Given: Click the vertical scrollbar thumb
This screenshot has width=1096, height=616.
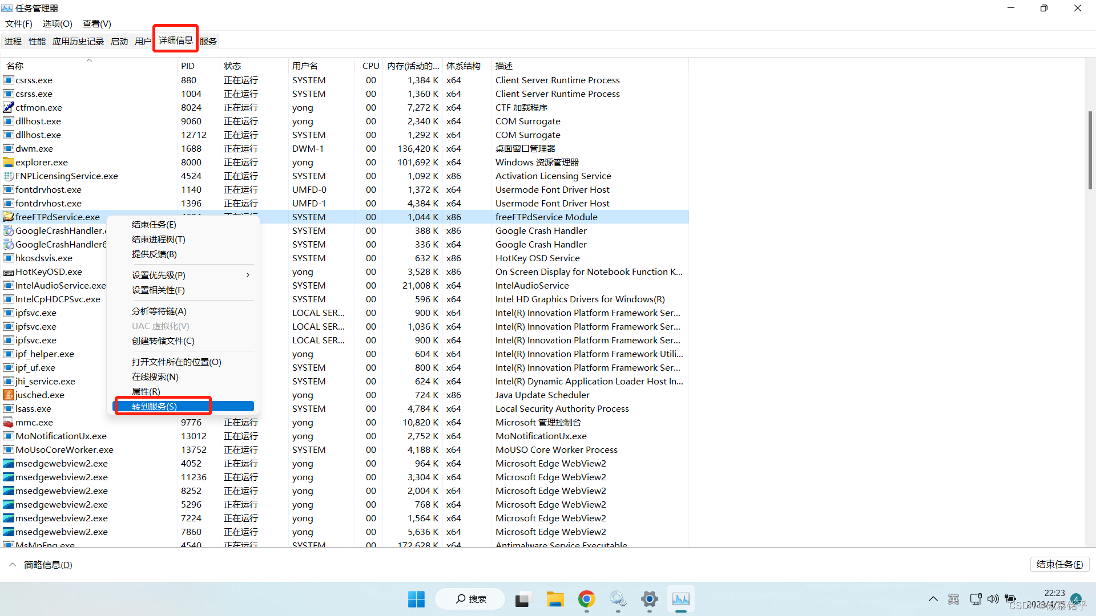Looking at the screenshot, I should click(x=1090, y=149).
